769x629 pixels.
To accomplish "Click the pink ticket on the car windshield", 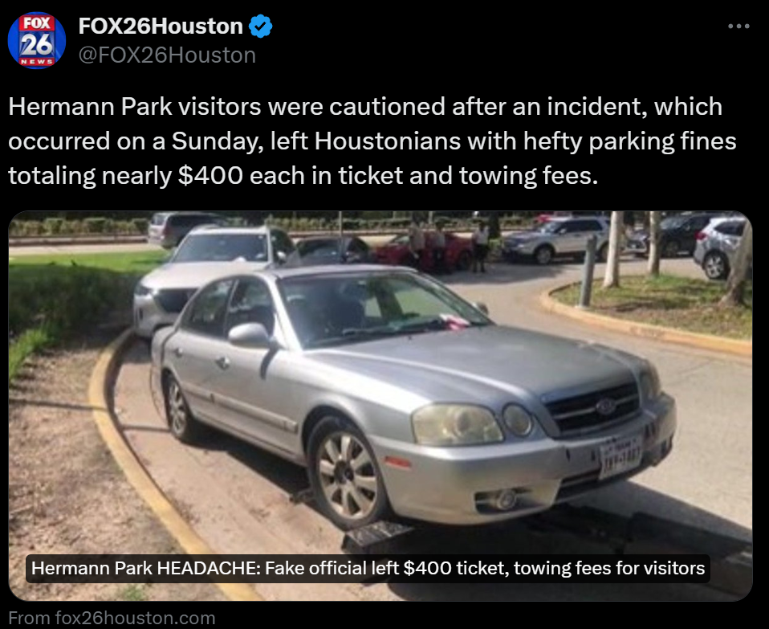I will tap(455, 321).
